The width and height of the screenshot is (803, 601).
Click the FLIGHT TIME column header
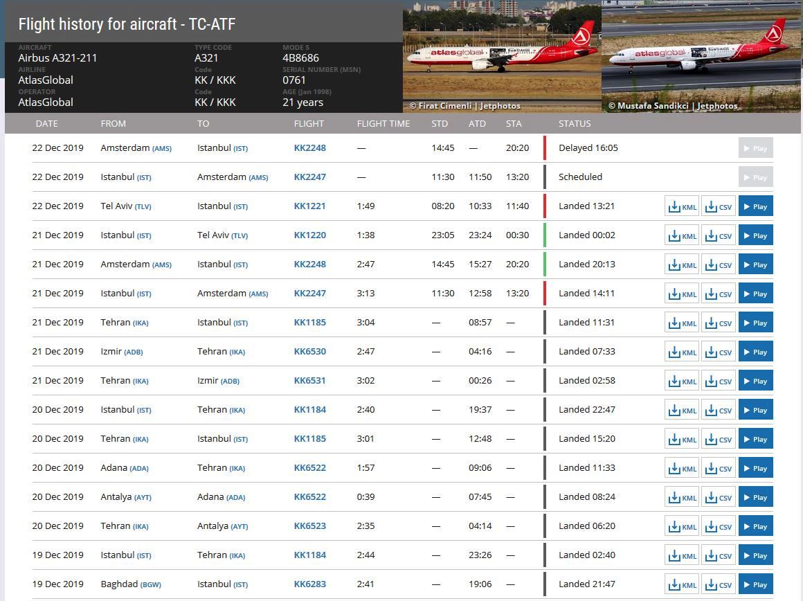(x=384, y=124)
